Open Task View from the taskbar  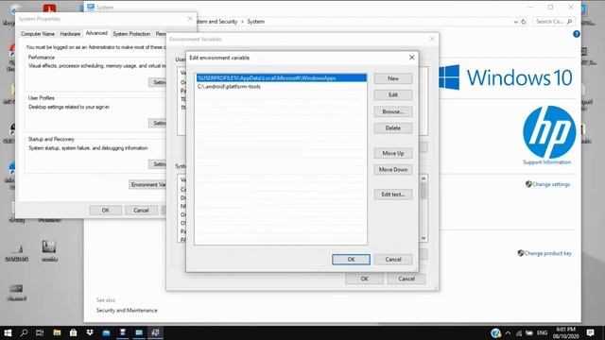[x=40, y=332]
